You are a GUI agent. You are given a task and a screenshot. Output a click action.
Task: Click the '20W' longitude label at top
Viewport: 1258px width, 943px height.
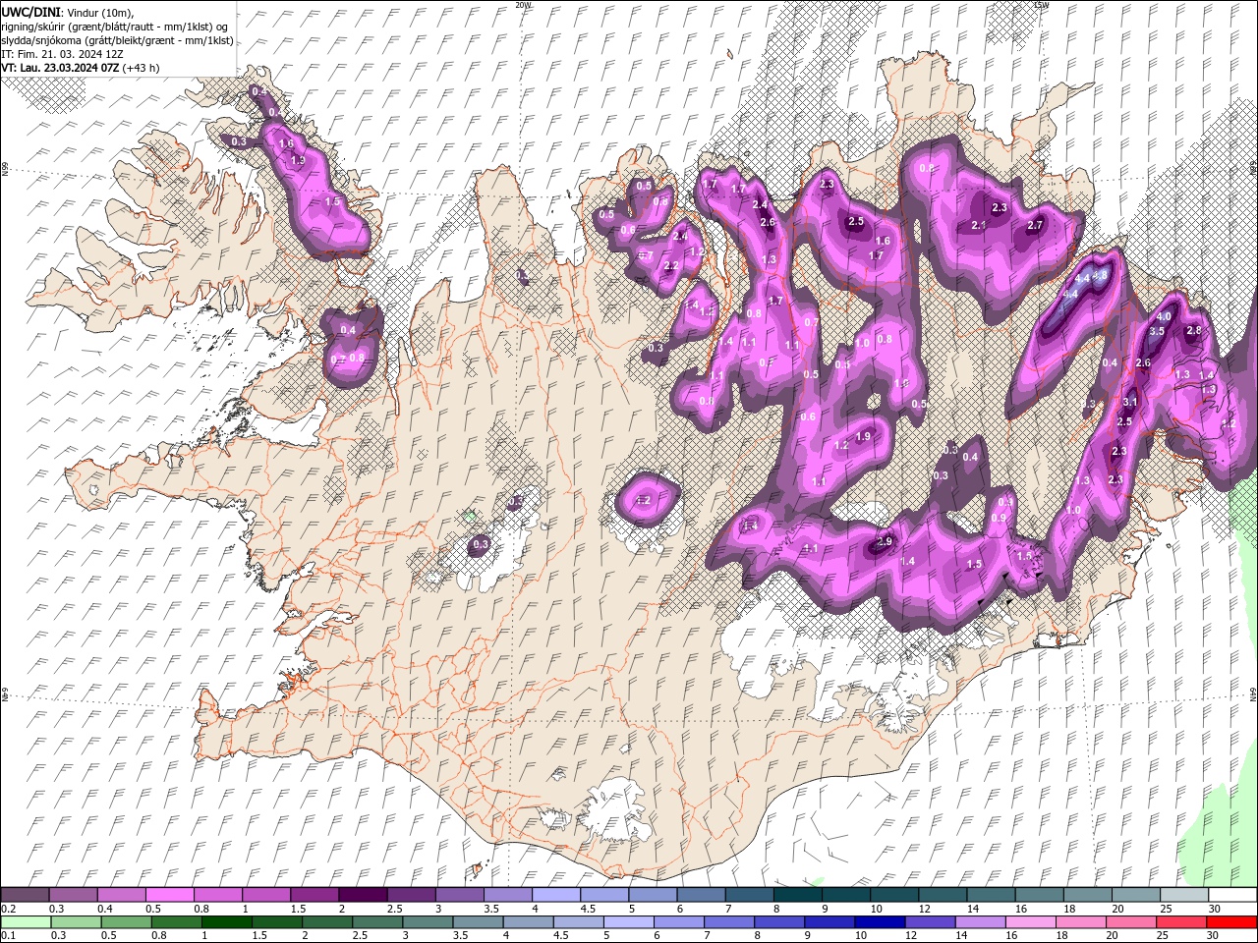click(x=523, y=5)
